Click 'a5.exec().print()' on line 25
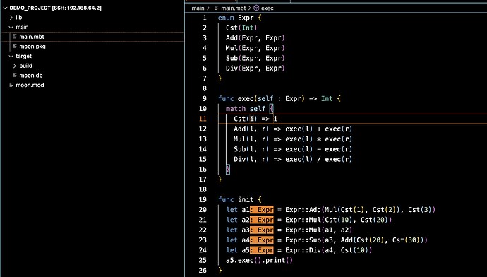 click(x=259, y=260)
